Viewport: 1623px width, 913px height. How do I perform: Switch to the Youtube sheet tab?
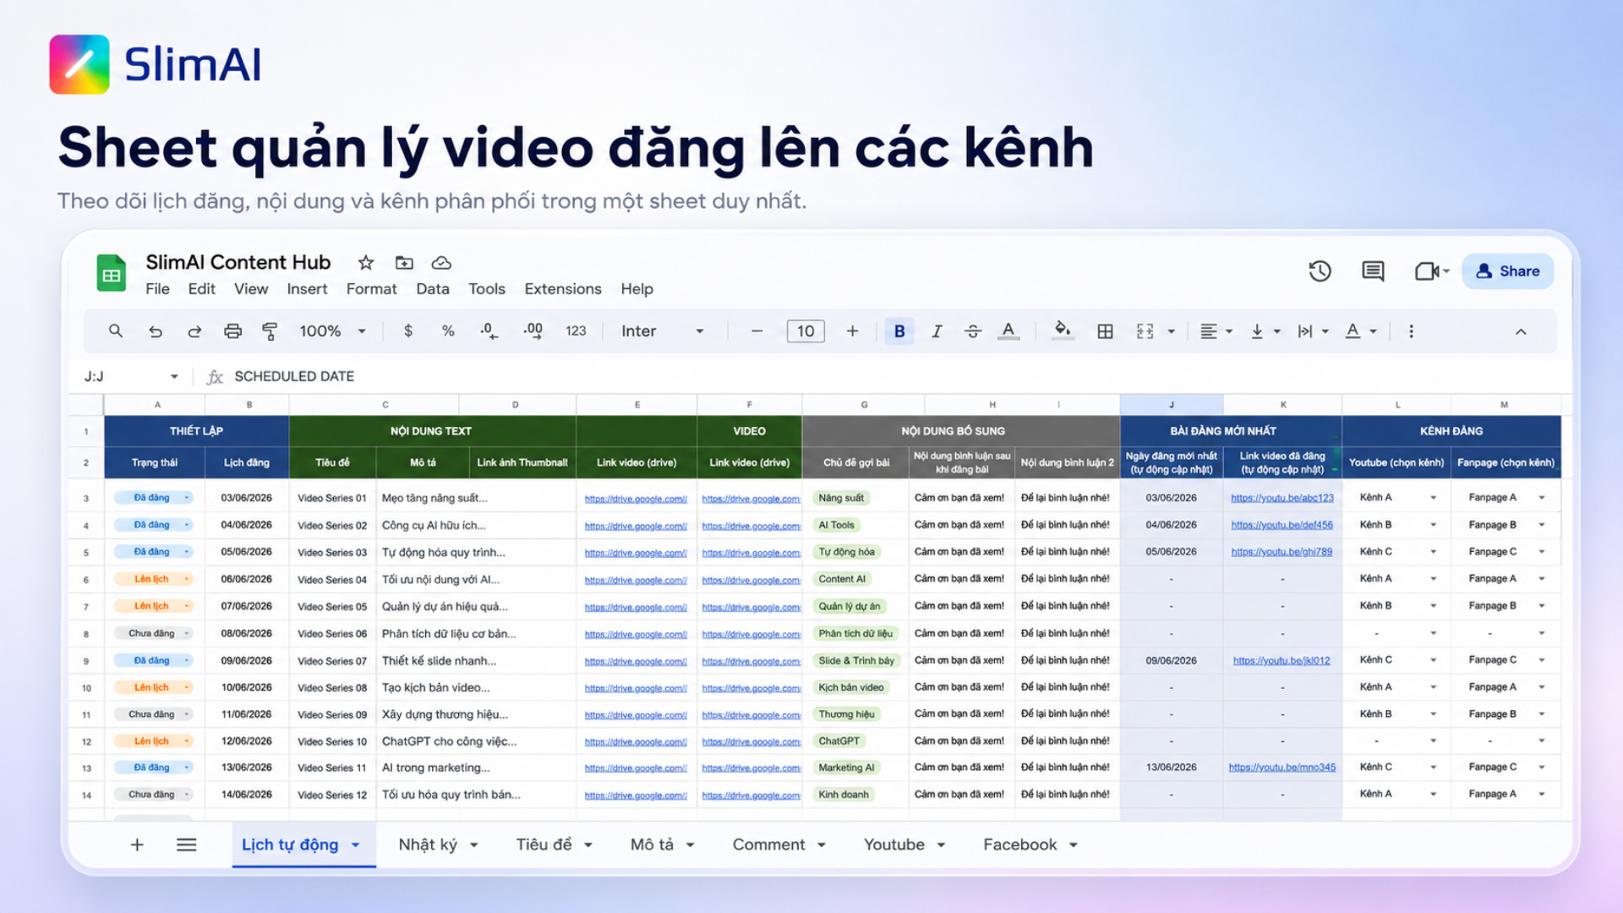coord(893,845)
